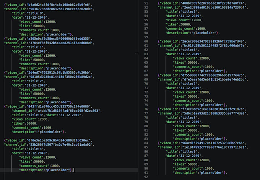
Task: Click views_count key on line 64
Action: 185,58
